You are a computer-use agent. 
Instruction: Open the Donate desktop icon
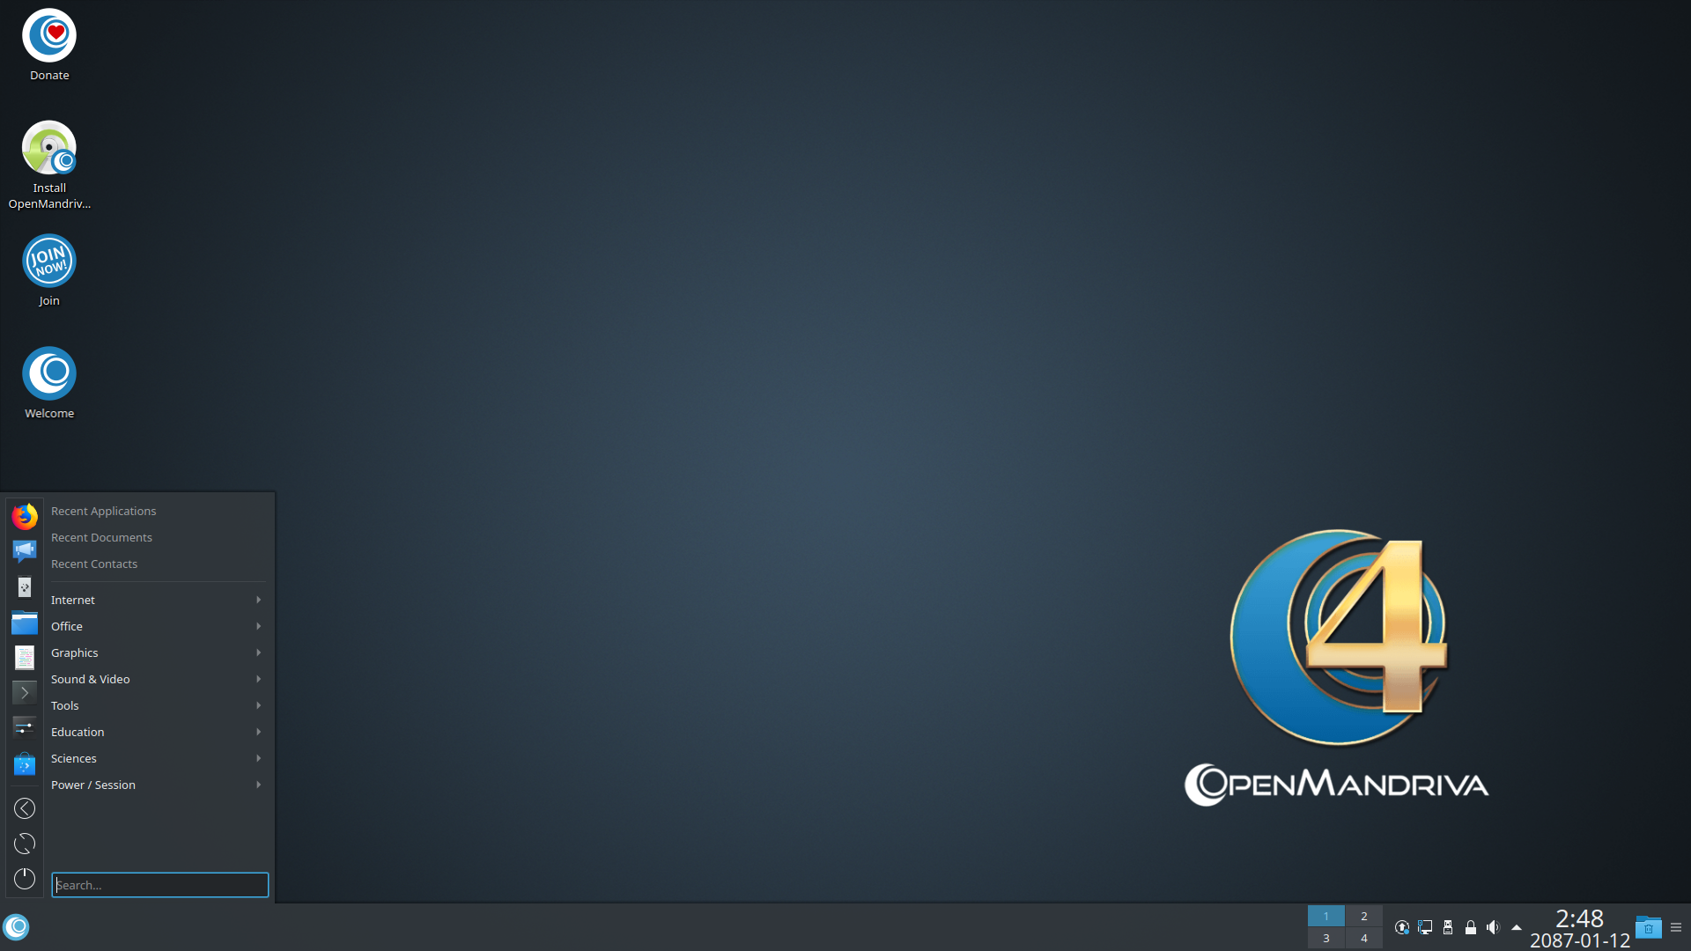click(x=49, y=46)
